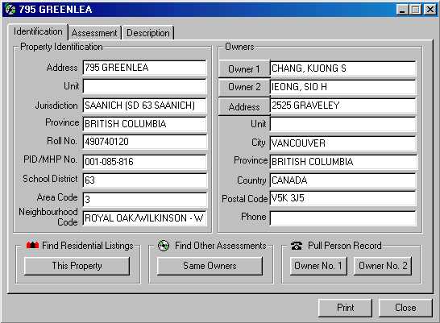
Task: Click the empty owner Phone field
Action: (342, 217)
